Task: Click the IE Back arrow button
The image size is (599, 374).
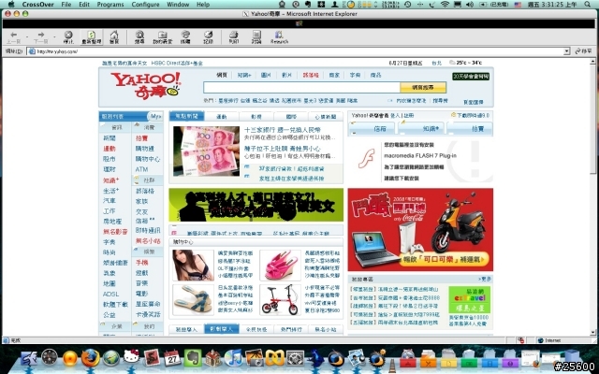Action: coord(13,37)
